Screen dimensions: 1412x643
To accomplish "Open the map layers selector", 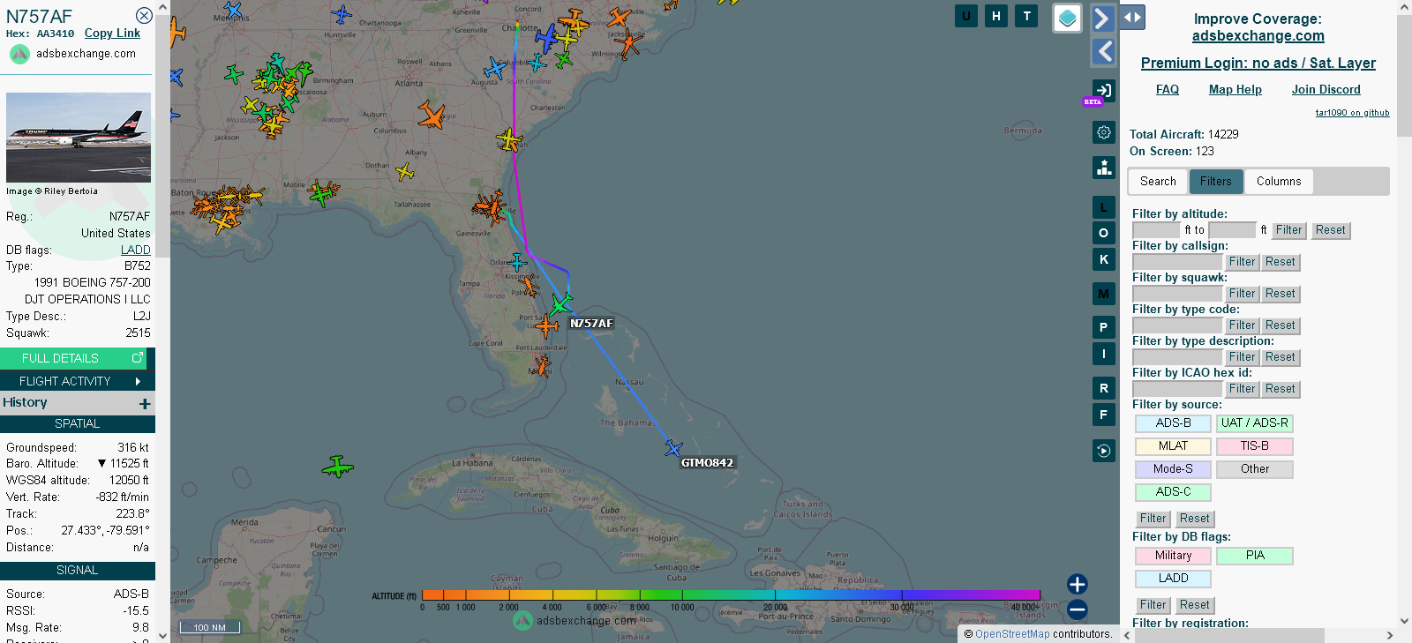I will [1068, 18].
